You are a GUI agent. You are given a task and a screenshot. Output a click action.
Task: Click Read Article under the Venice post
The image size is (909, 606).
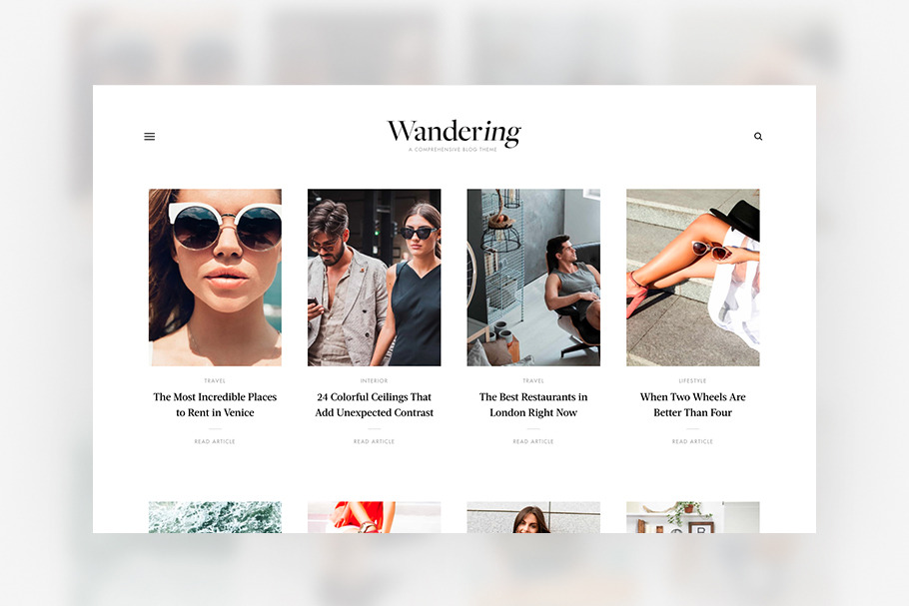tap(215, 441)
